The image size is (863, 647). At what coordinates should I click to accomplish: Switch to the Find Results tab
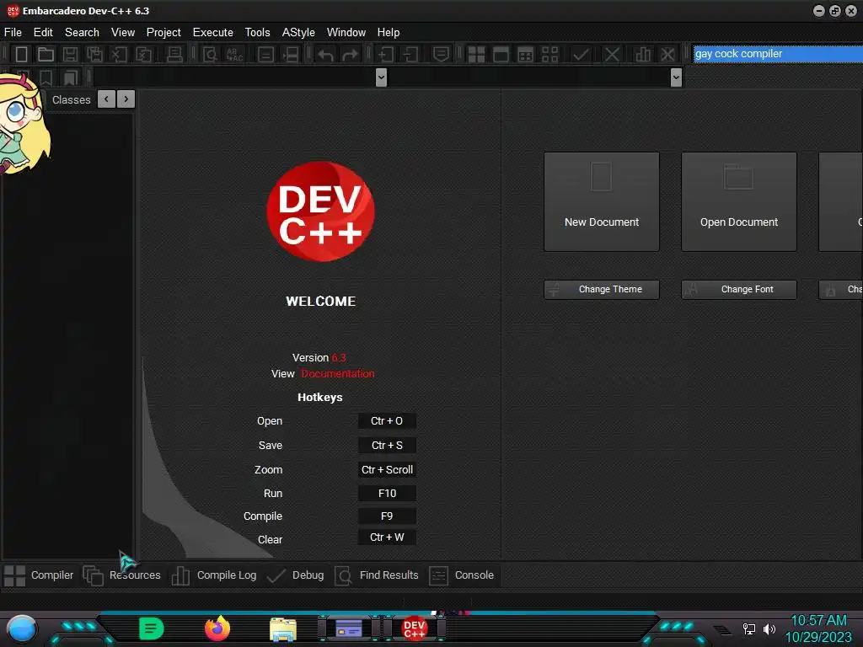tap(377, 575)
